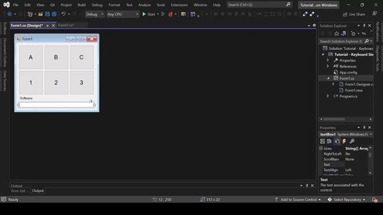Open the Extensions menu
This screenshot has width=383, height=215.
coord(179,5)
